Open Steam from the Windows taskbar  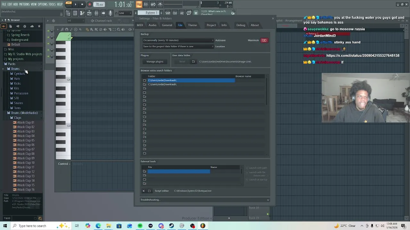pyautogui.click(x=171, y=226)
